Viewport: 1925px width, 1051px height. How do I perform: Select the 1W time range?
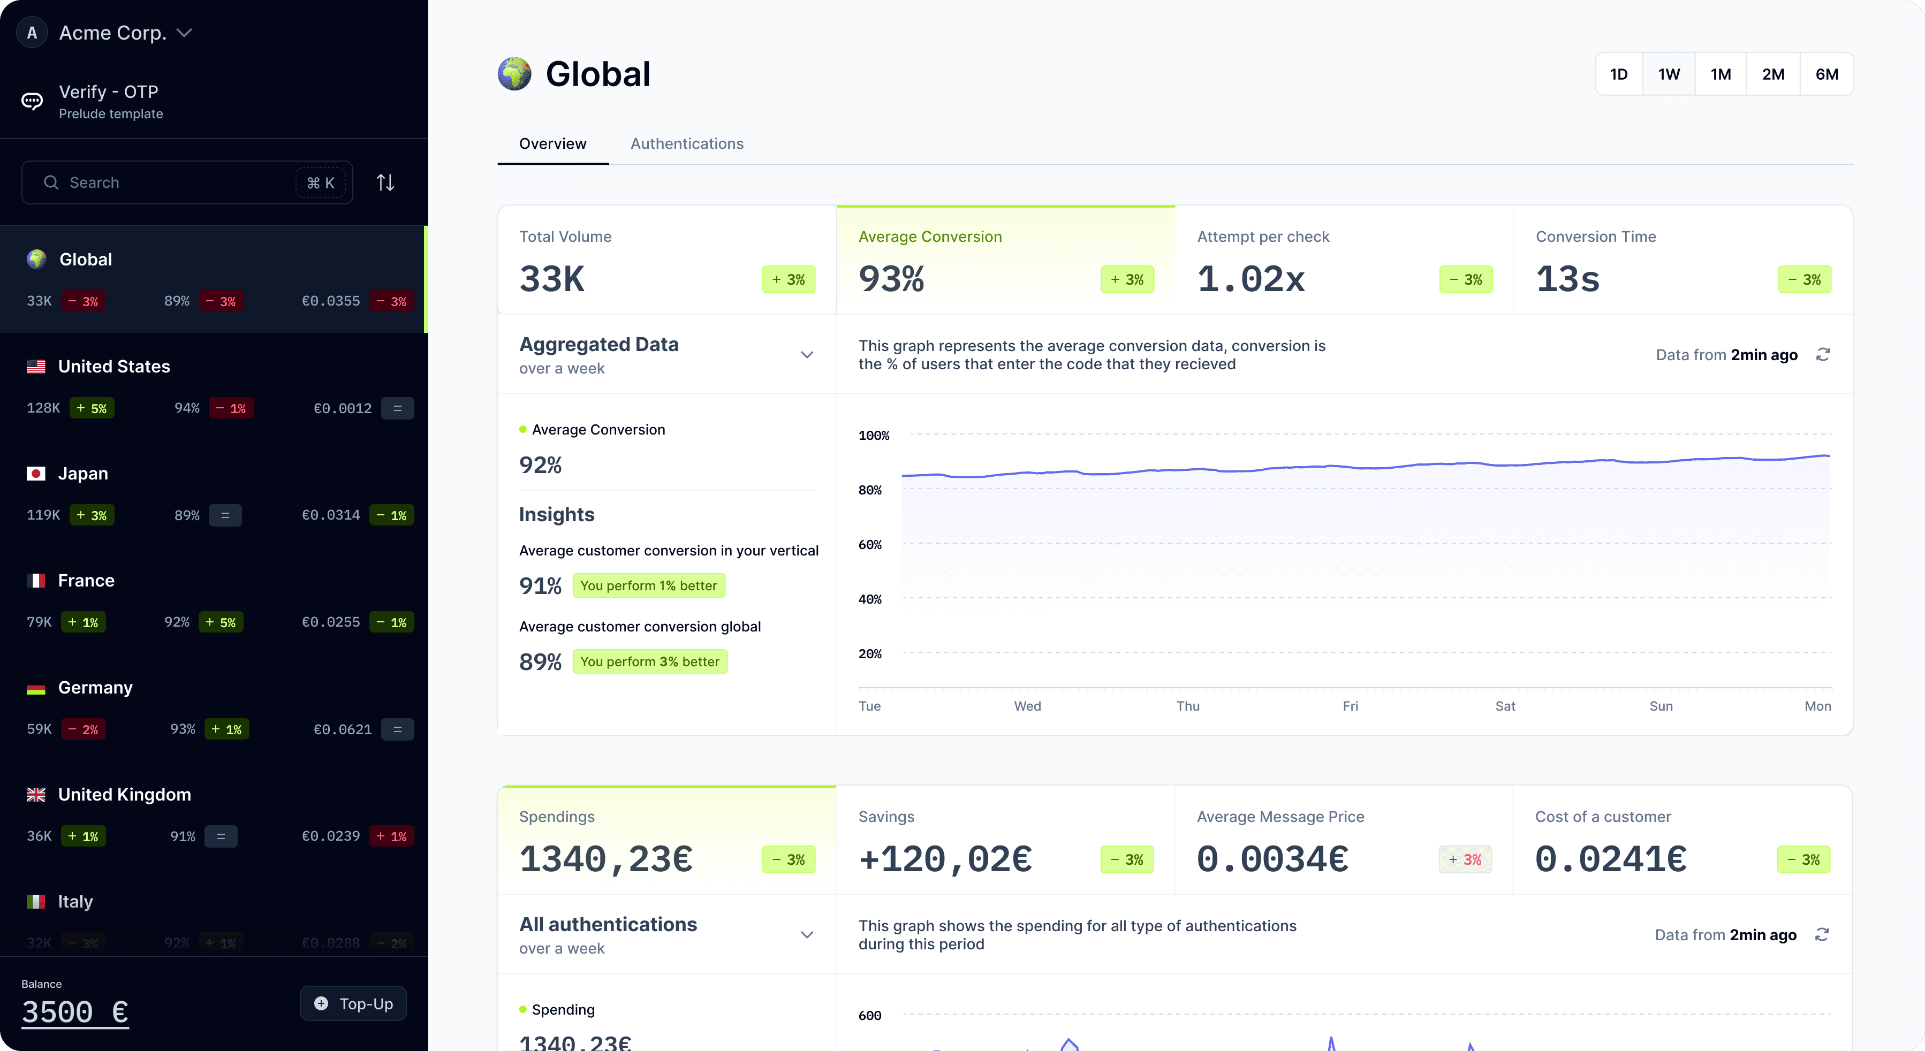[1669, 74]
